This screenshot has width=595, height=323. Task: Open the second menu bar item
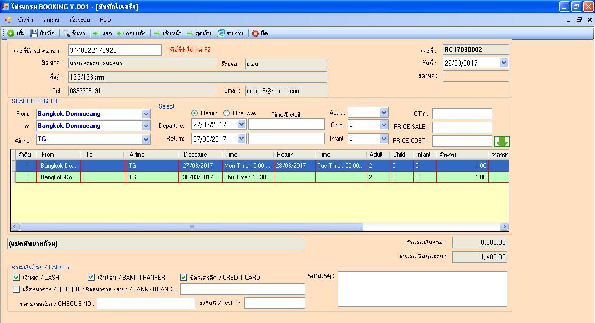click(51, 20)
